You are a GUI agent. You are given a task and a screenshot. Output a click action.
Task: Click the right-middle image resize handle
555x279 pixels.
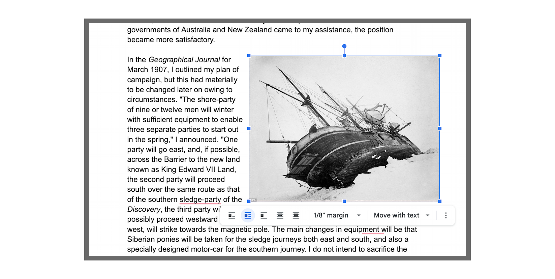440,128
